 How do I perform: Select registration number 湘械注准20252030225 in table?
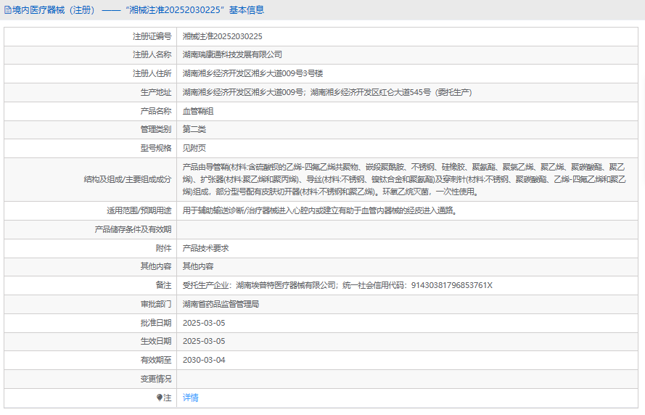223,36
